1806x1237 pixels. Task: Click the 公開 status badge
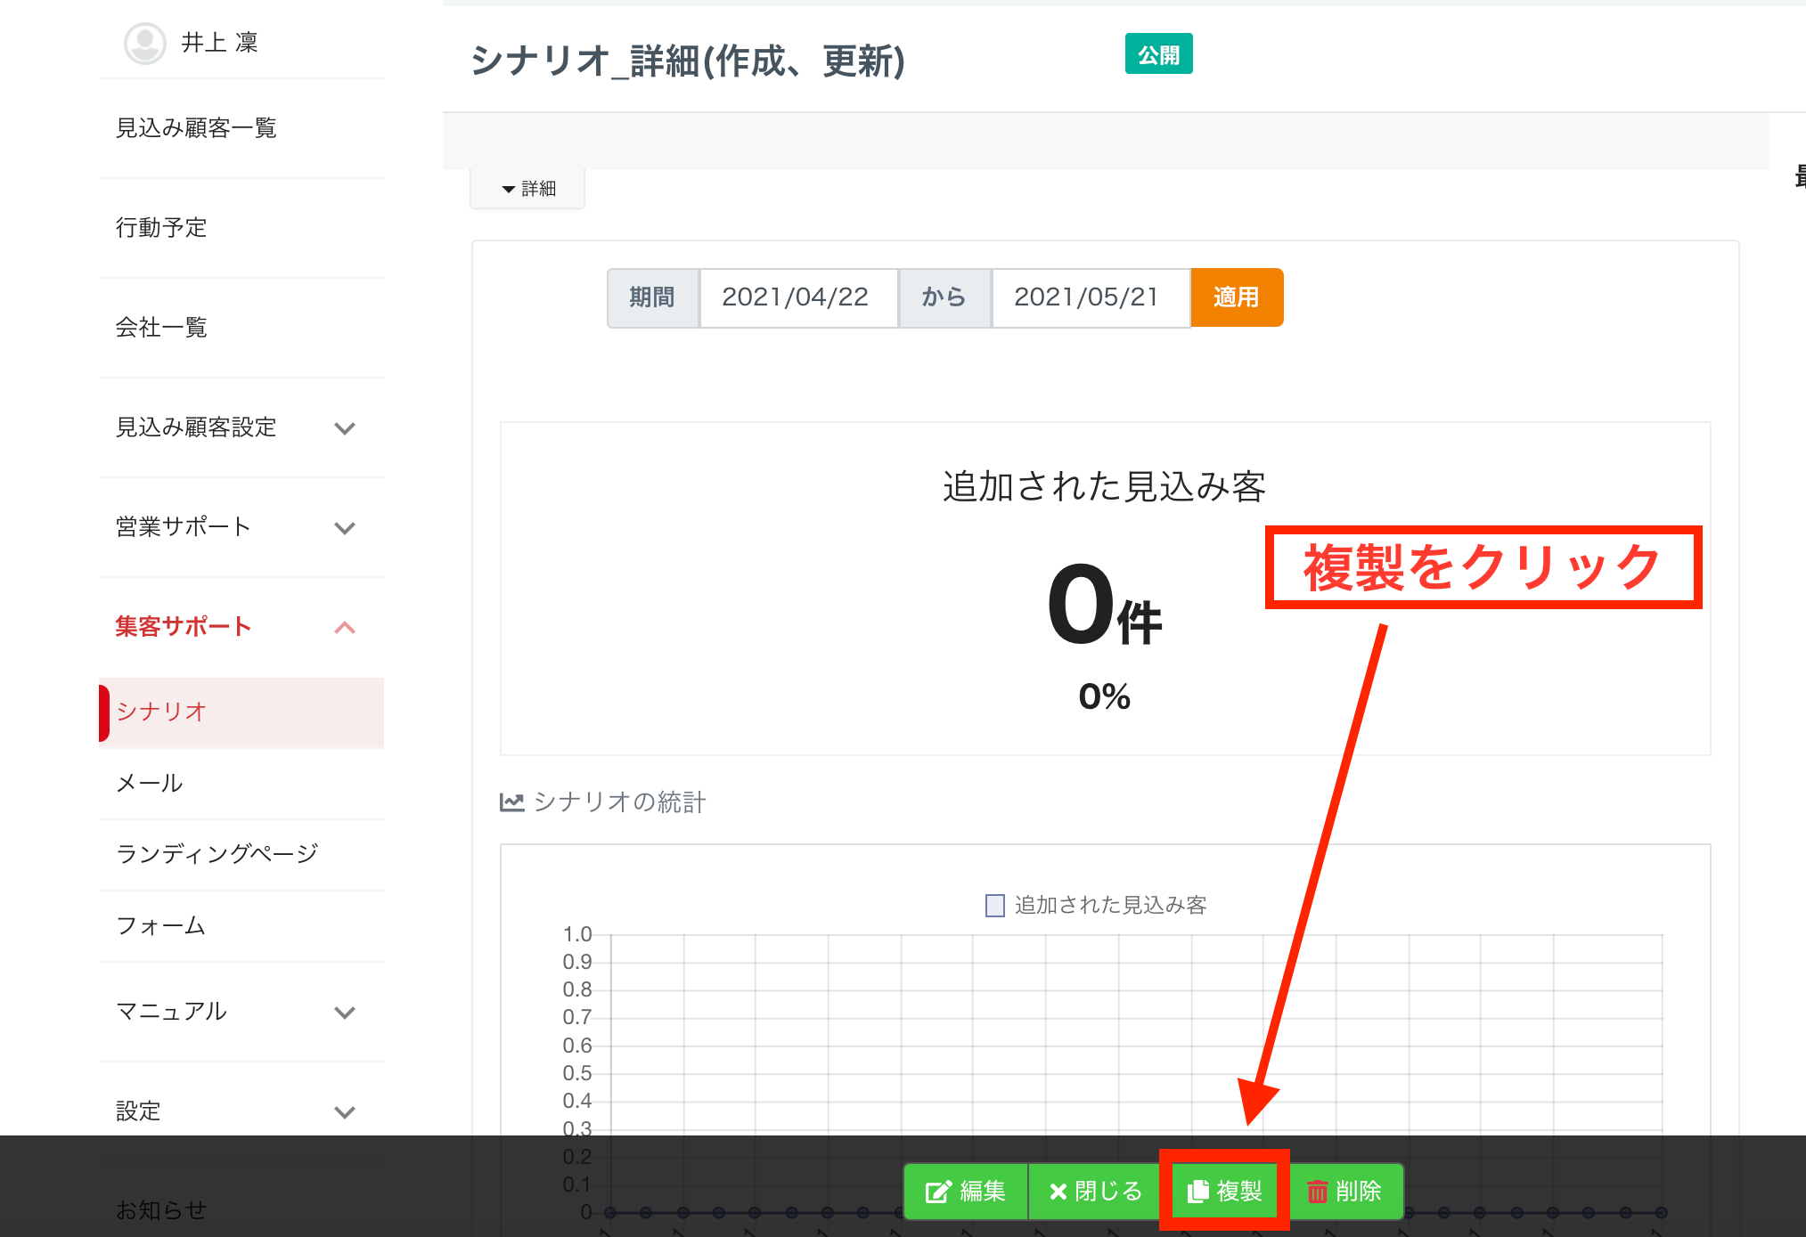(1158, 55)
